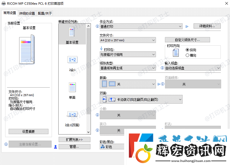Click landscape layout icon in 版面 field
This screenshot has height=165, width=230.
coord(112,84)
